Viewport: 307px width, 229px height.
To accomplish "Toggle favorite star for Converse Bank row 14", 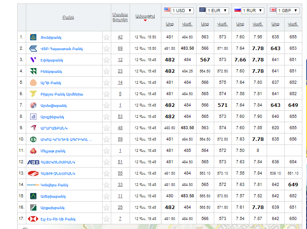I will pyautogui.click(x=107, y=185).
